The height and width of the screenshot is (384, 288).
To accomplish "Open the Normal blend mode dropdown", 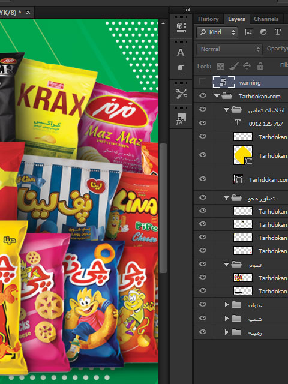I will coord(229,49).
